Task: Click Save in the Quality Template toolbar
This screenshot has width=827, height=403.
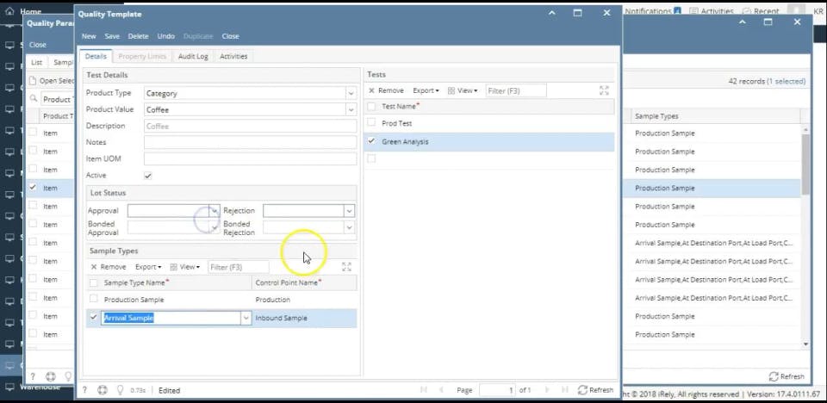Action: (112, 36)
